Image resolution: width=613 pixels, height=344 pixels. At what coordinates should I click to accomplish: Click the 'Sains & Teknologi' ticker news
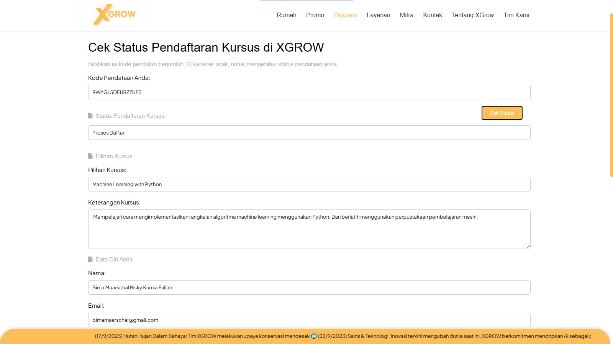454,336
